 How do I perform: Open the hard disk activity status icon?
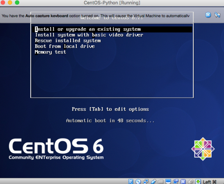pyautogui.click(x=131, y=182)
